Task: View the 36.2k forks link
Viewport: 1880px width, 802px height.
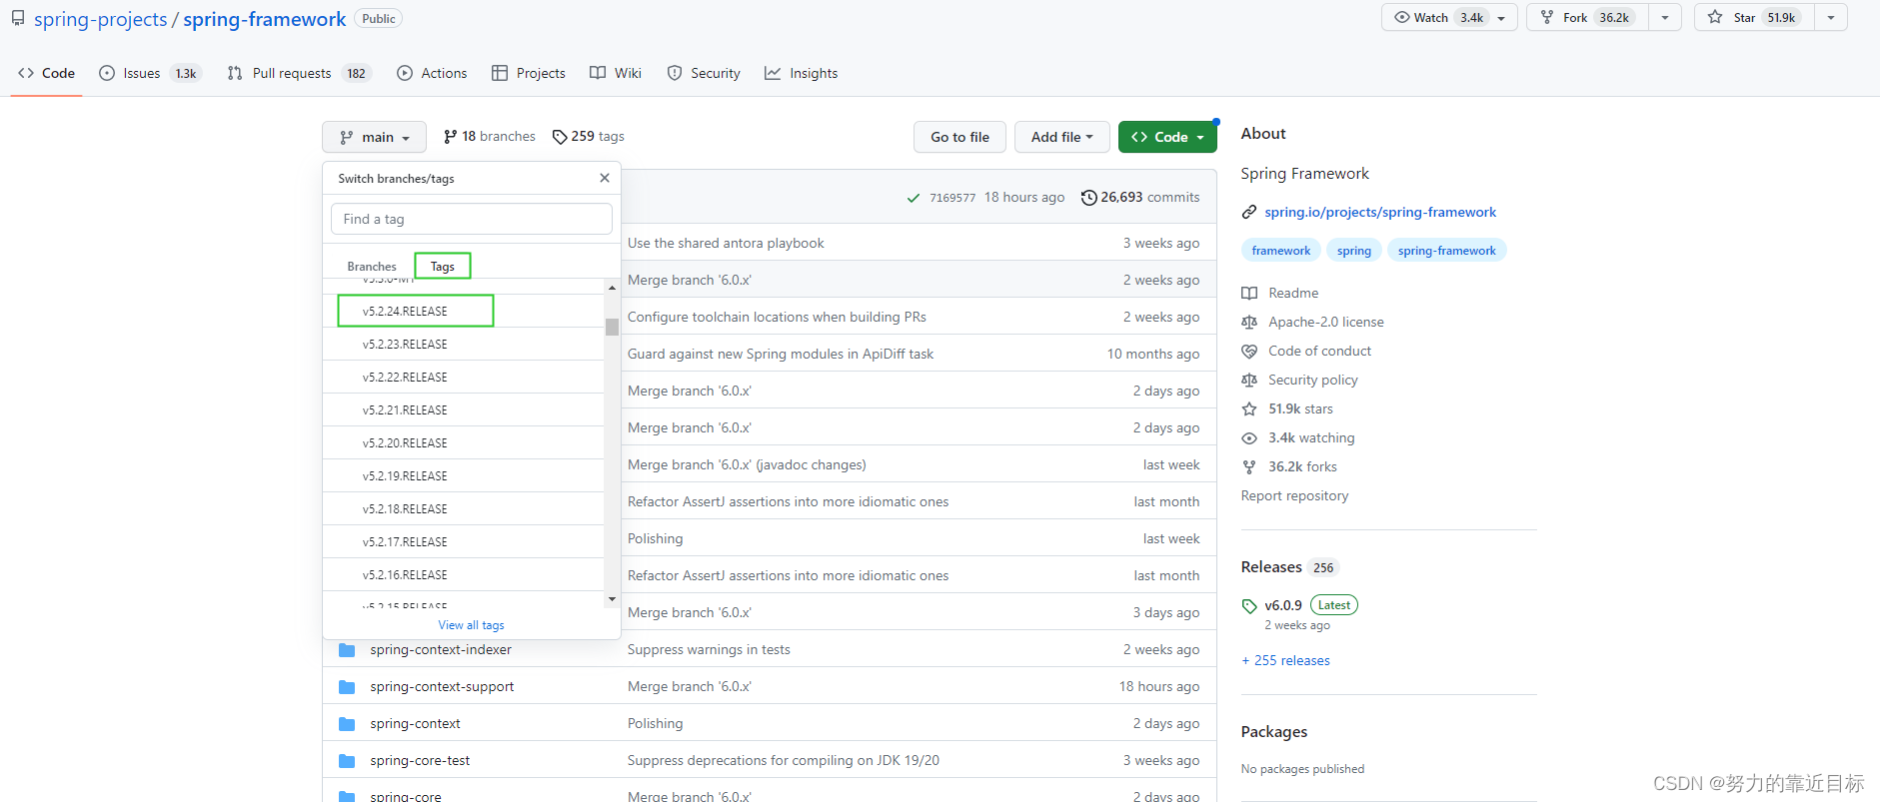Action: pyautogui.click(x=1290, y=466)
